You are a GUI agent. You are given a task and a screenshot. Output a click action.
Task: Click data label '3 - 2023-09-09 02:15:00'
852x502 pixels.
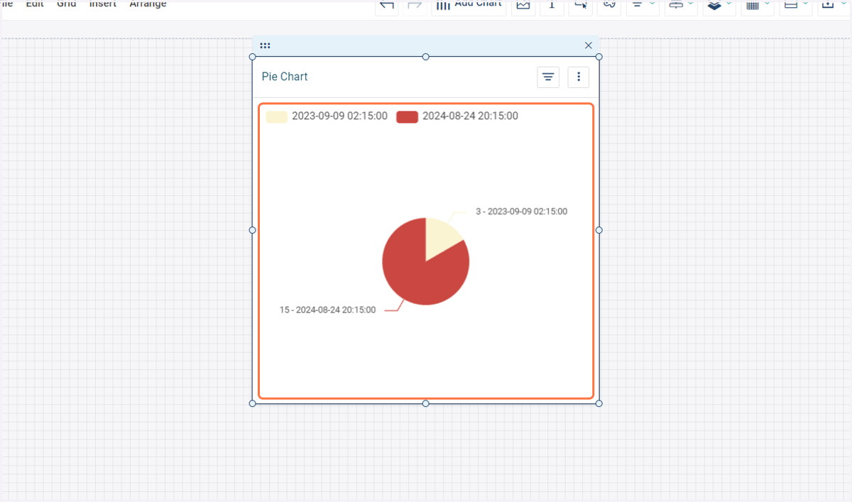pyautogui.click(x=521, y=212)
